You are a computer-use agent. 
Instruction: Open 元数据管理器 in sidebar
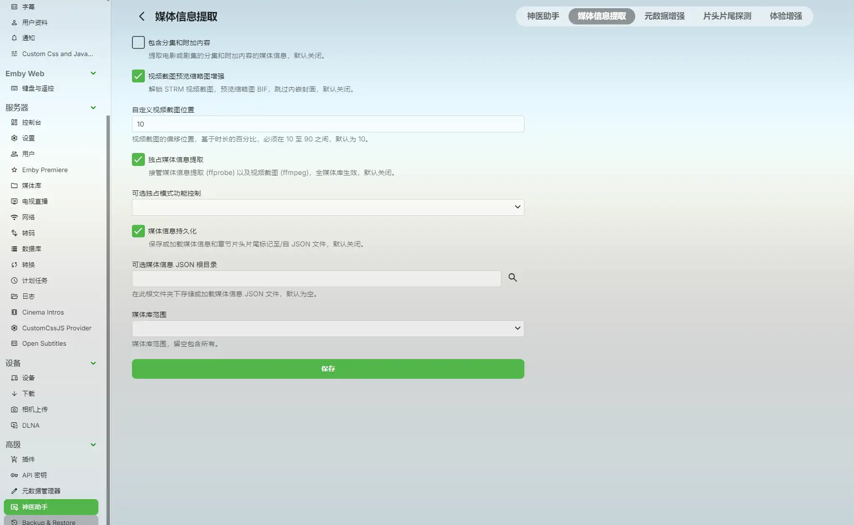tap(41, 491)
